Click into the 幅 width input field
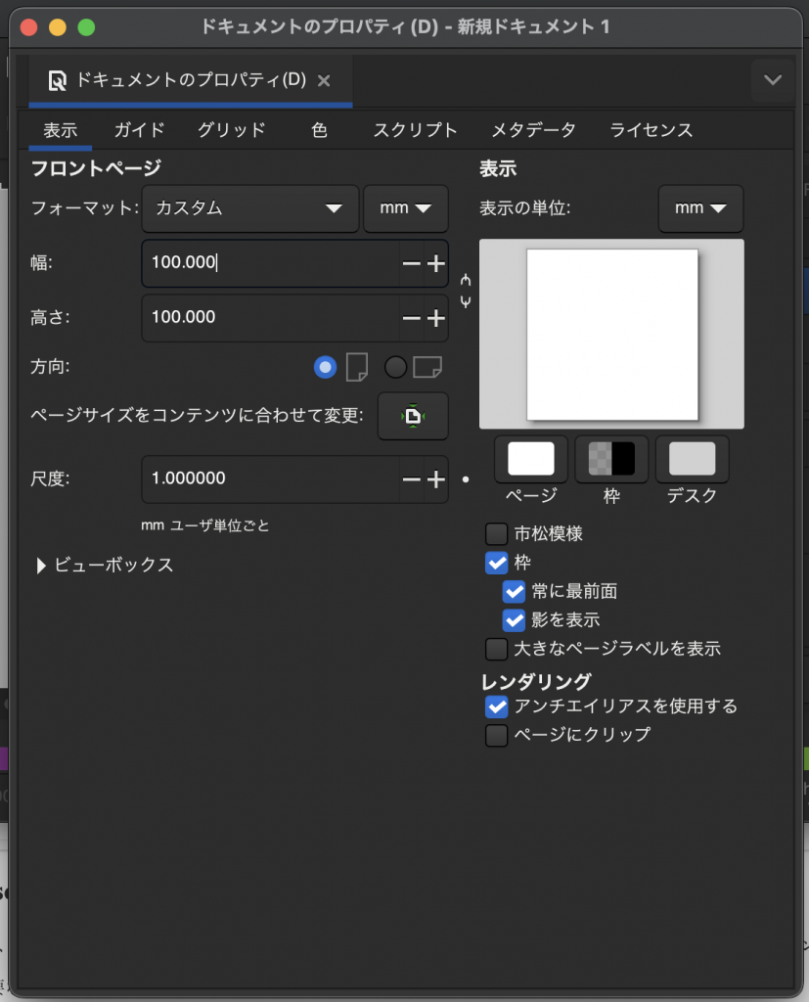809x1002 pixels. 271,263
